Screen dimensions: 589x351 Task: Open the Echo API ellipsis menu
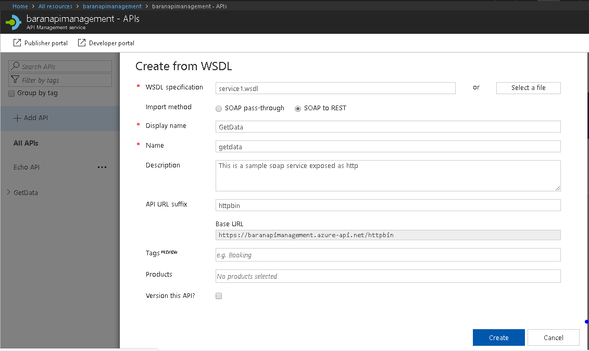pos(102,167)
